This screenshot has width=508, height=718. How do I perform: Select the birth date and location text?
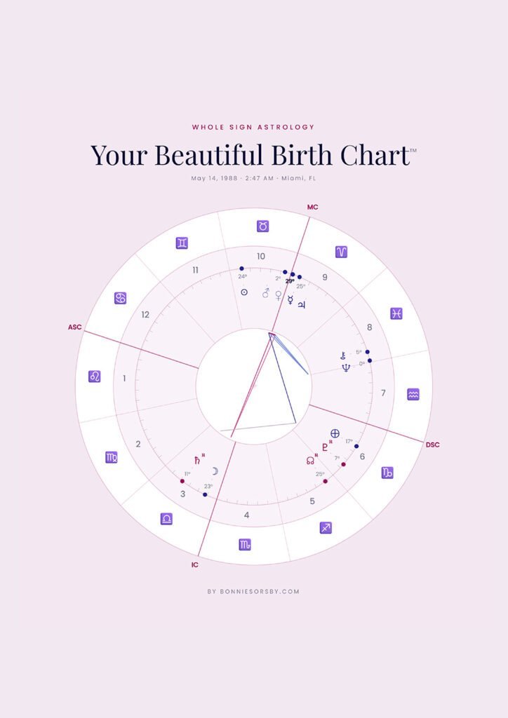pyautogui.click(x=253, y=178)
